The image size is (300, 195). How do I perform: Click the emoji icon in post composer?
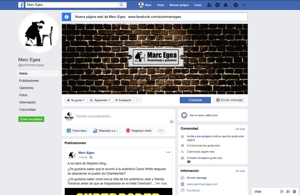(x=172, y=121)
